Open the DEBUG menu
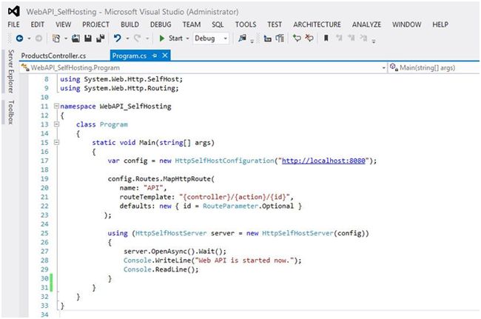Image resolution: width=481 pixels, height=319 pixels. 161,24
